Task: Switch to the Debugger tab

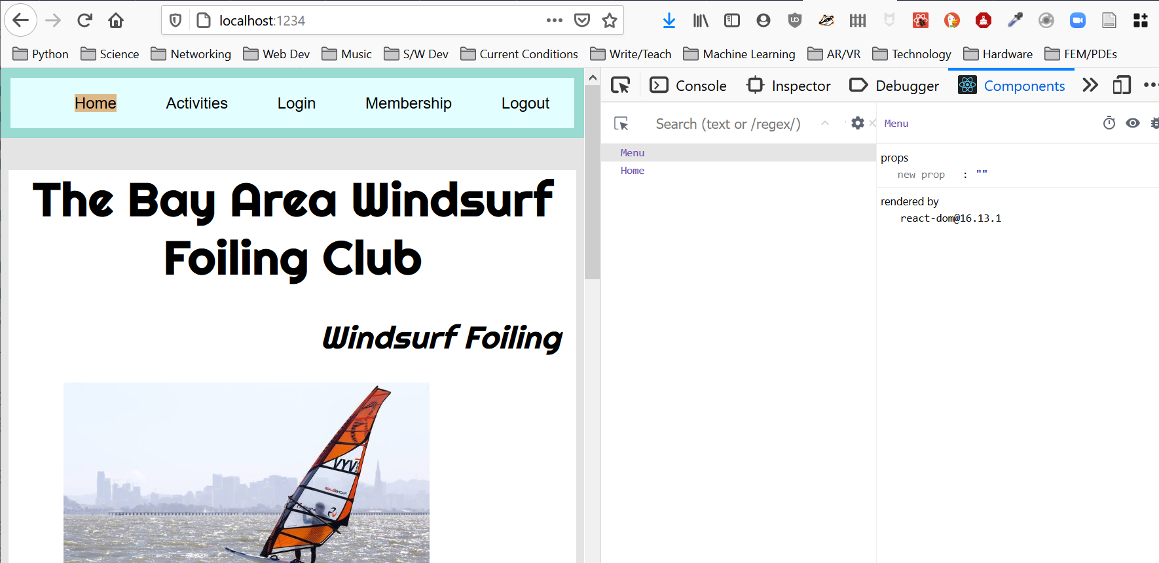Action: [x=894, y=86]
